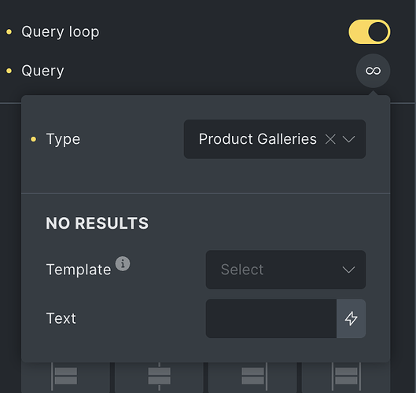Open dynamic data lightning bolt picker
The height and width of the screenshot is (393, 416).
coord(351,318)
